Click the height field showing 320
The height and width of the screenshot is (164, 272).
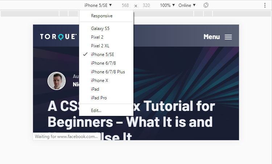pos(146,5)
